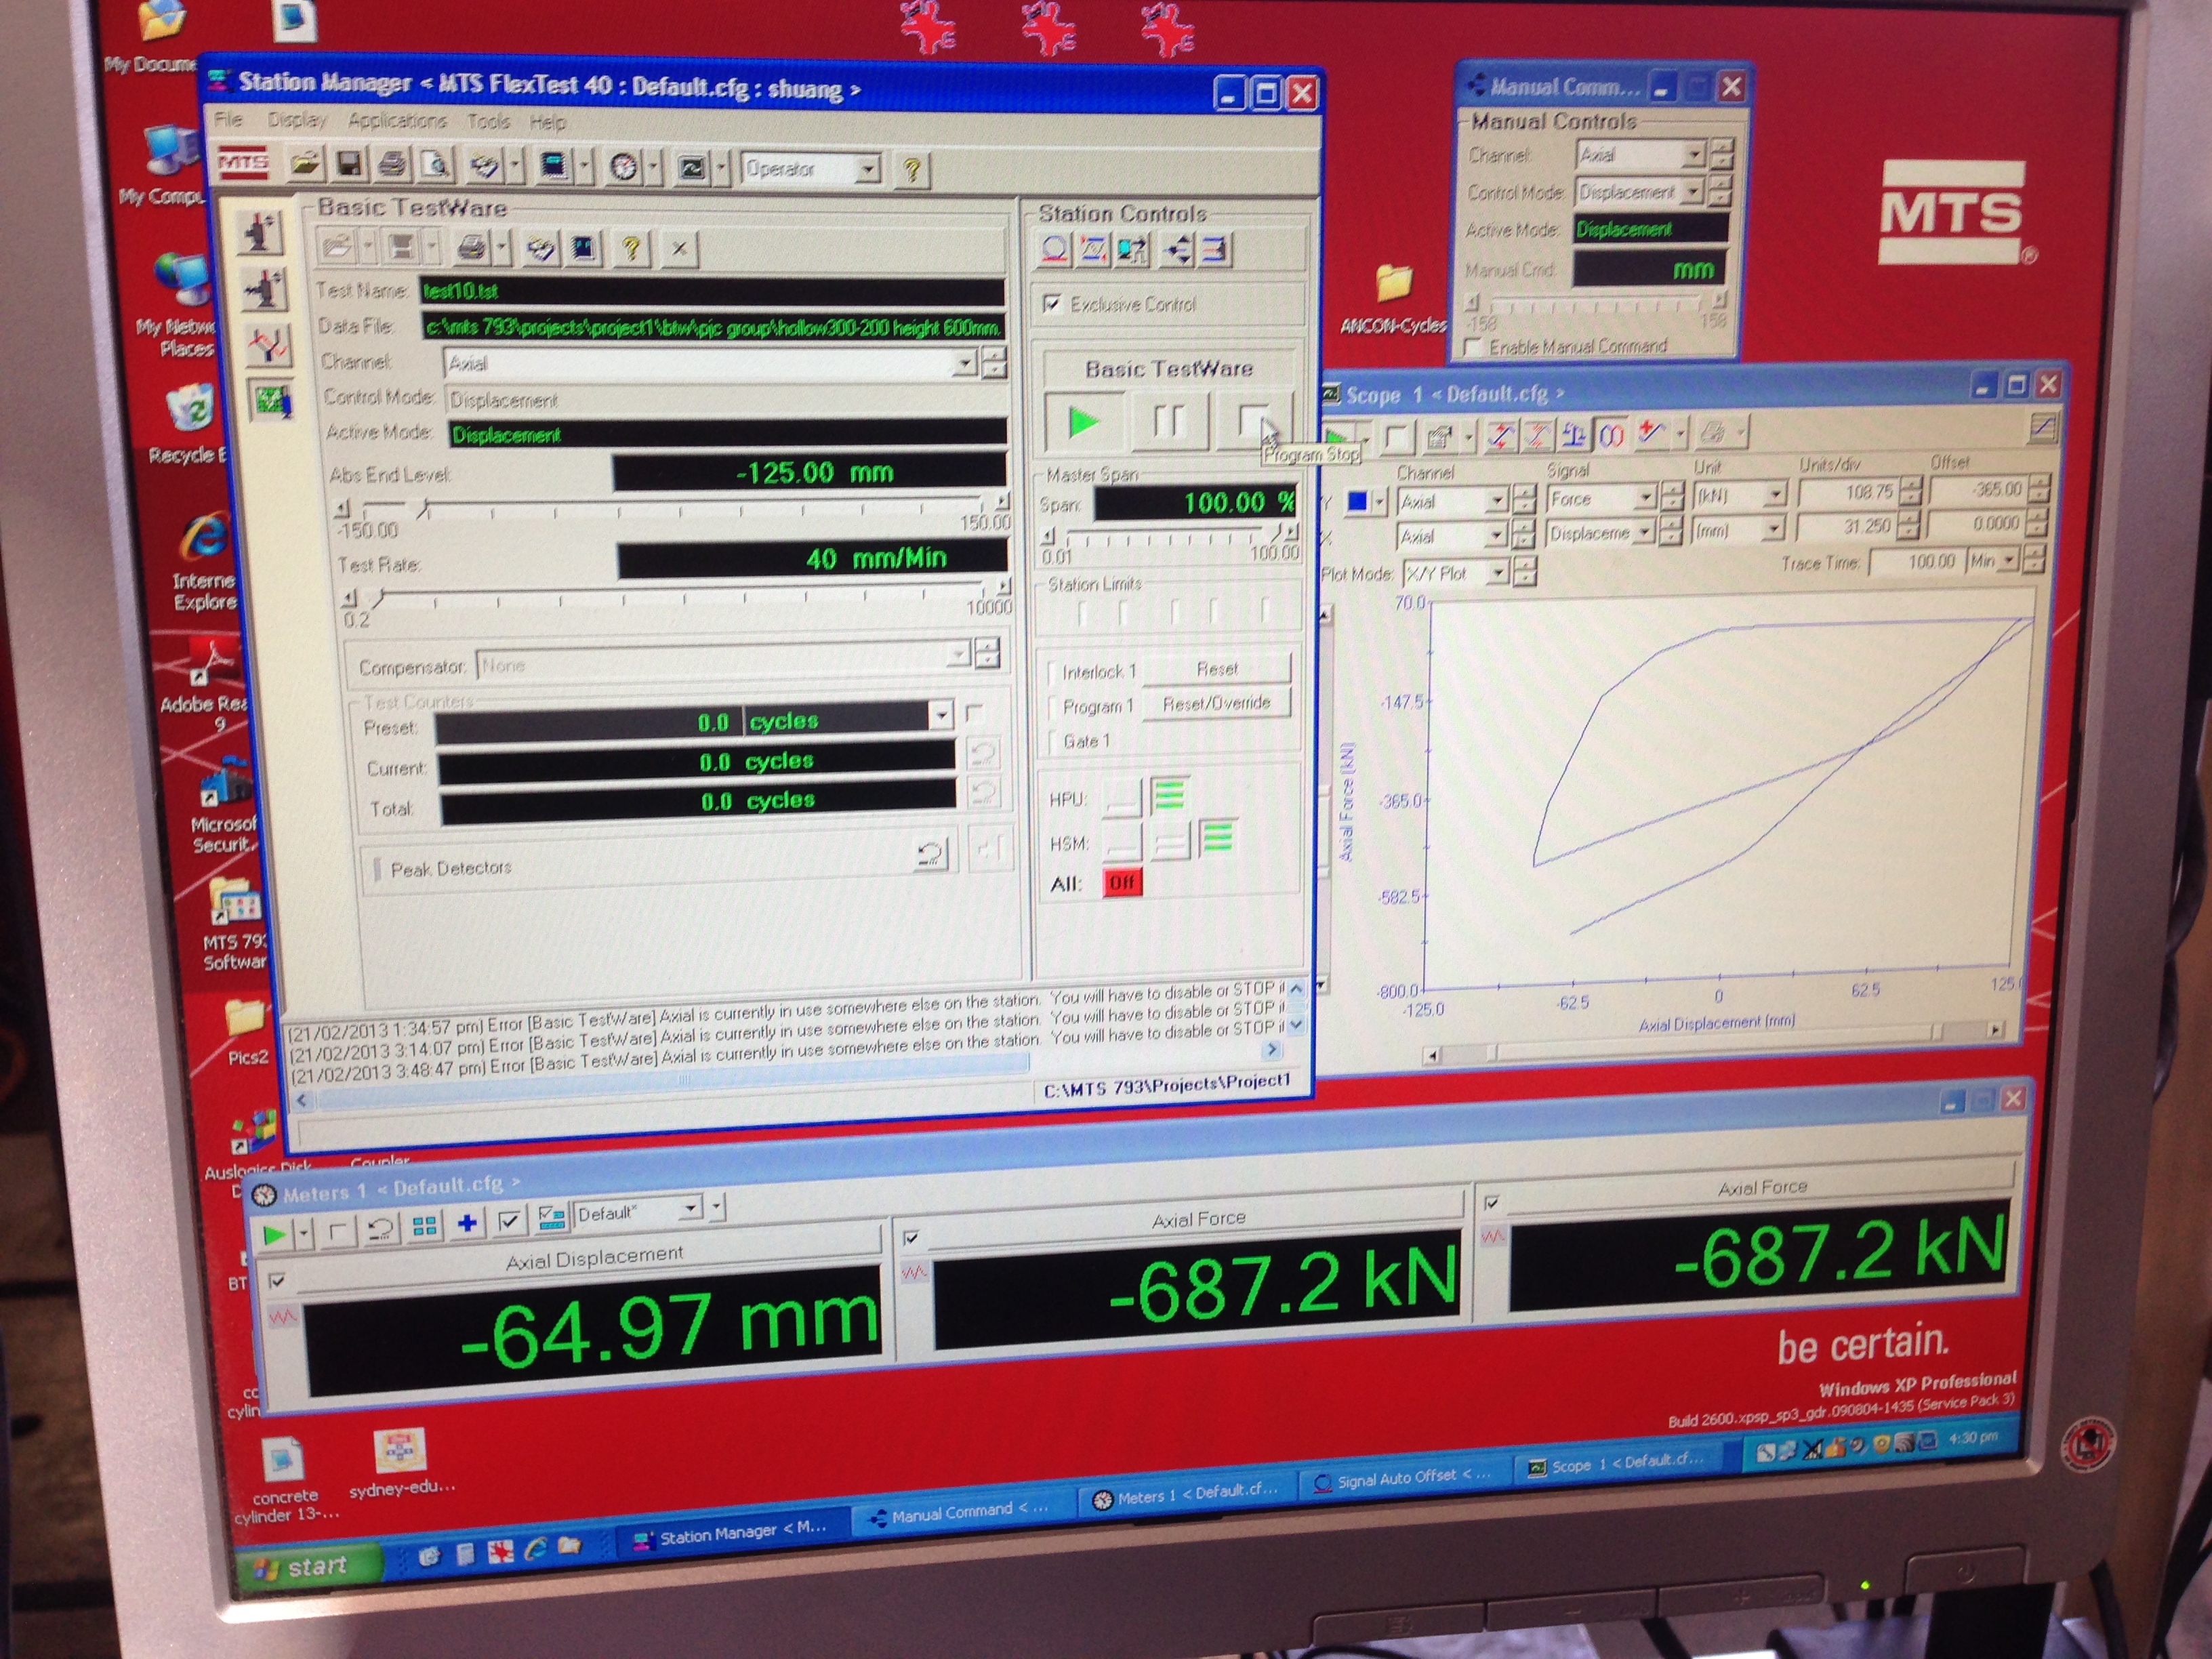Image resolution: width=2212 pixels, height=1659 pixels.
Task: Open Scope Plot Mode X/Y Plot dropdown
Action: coord(1497,573)
